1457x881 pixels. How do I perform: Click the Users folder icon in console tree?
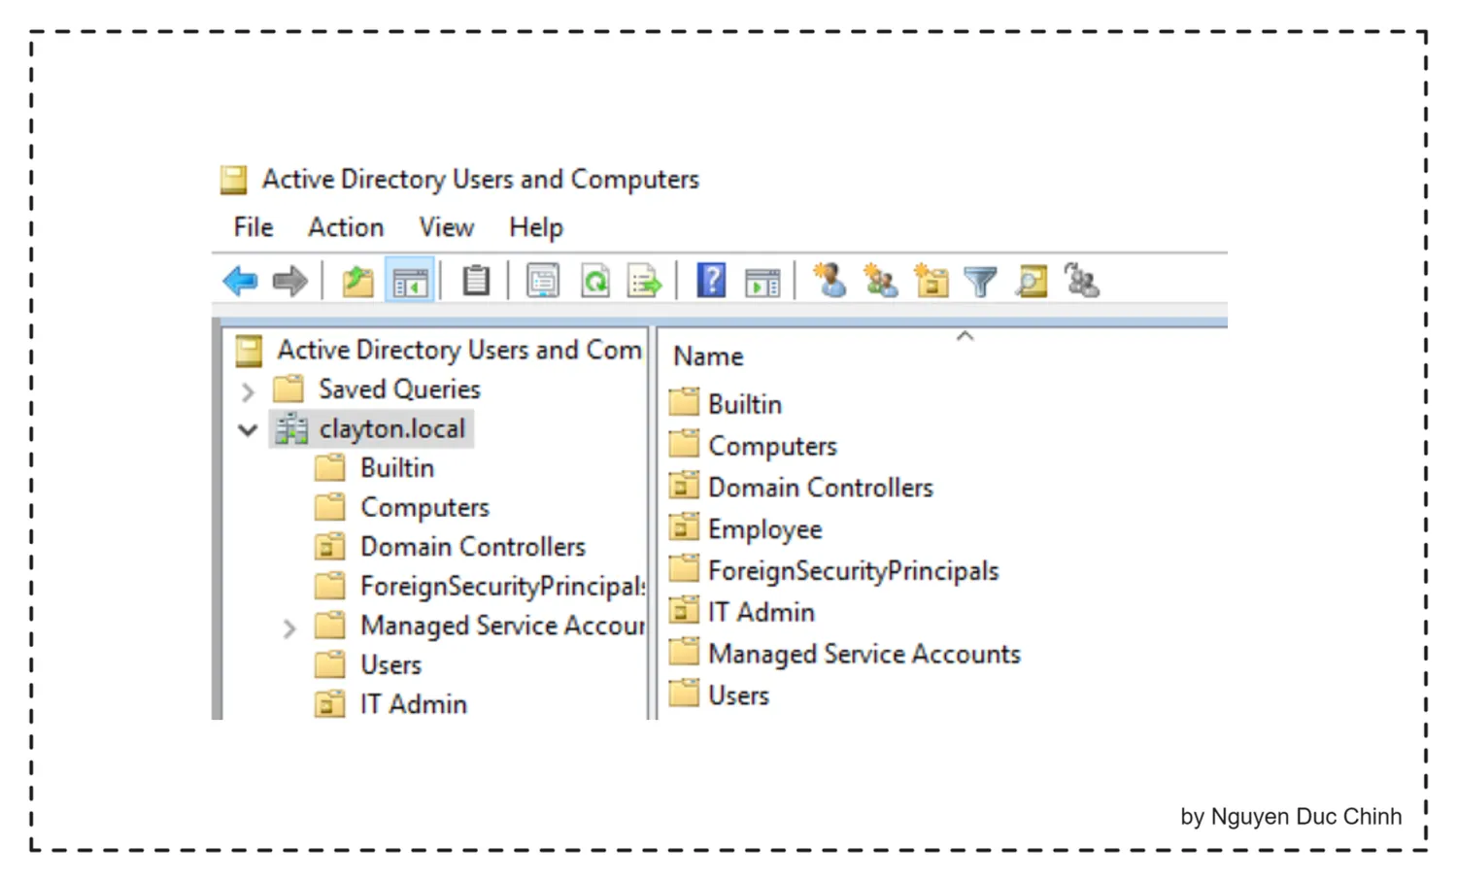click(330, 665)
